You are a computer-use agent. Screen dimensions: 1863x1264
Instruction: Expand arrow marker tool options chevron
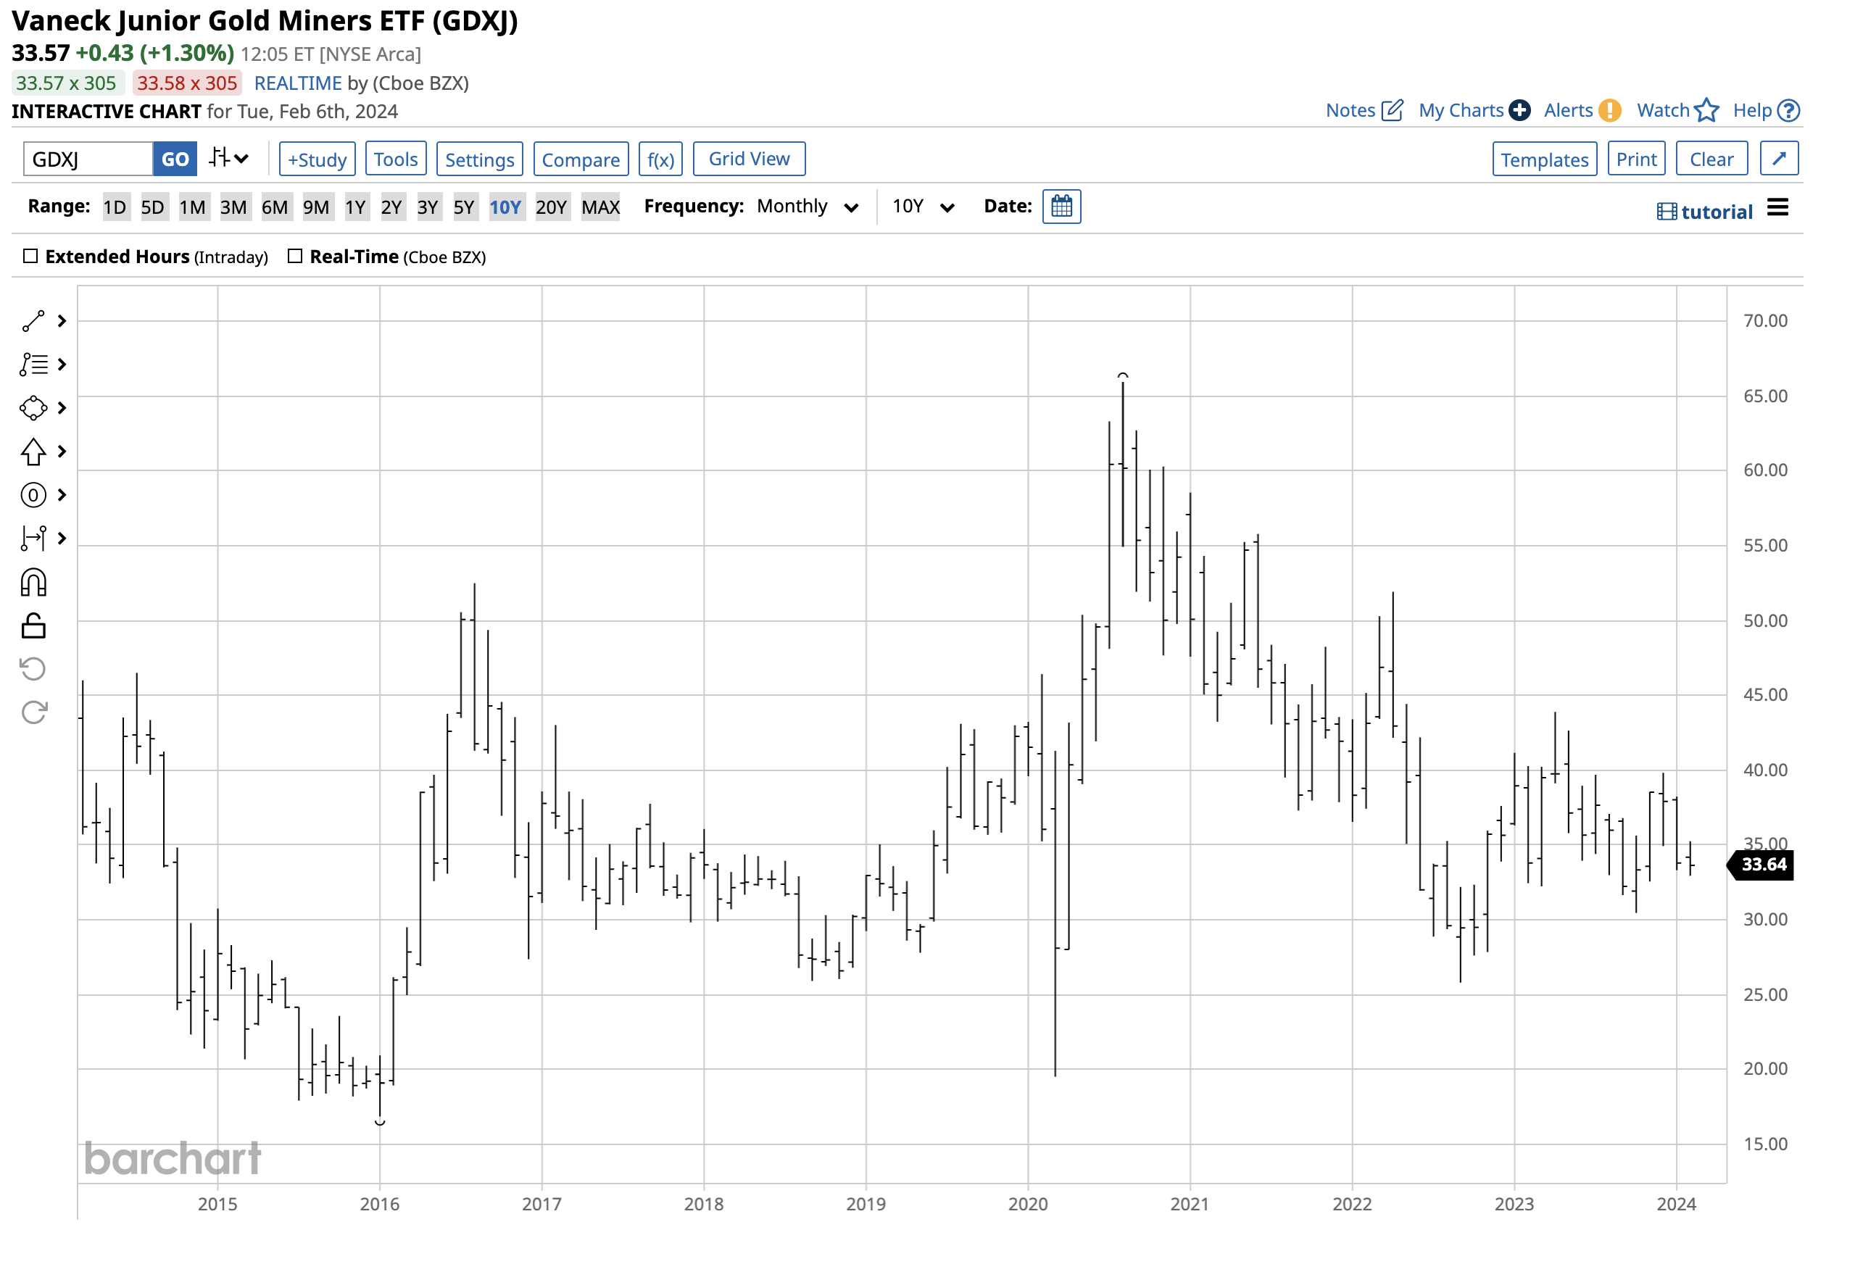click(62, 452)
